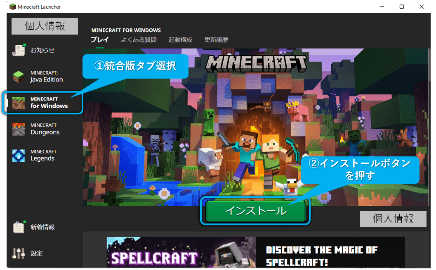This screenshot has height=270, width=436.
Task: Open the Spellcraft promotional banner image
Action: click(x=181, y=252)
